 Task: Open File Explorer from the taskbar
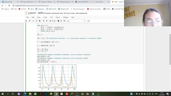(x=30, y=94)
